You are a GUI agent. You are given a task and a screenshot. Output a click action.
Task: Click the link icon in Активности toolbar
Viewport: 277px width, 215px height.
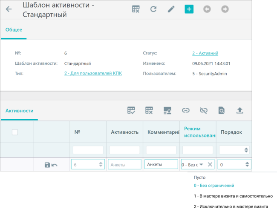(x=186, y=111)
